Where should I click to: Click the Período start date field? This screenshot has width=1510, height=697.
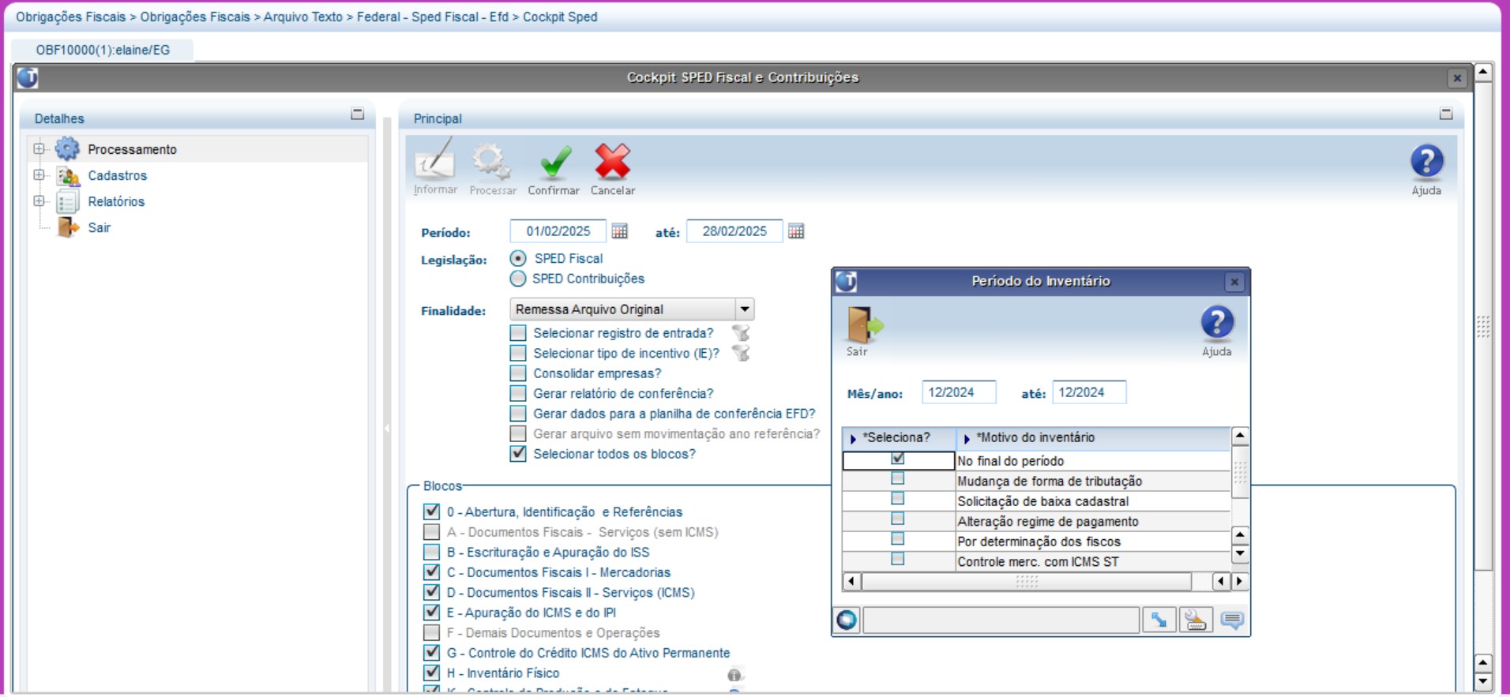point(558,231)
